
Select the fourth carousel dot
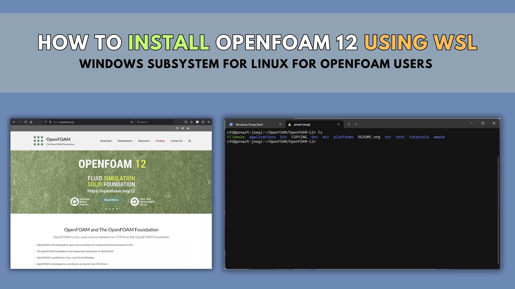point(117,209)
